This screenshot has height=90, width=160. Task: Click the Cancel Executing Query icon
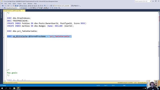[x=28, y=8]
